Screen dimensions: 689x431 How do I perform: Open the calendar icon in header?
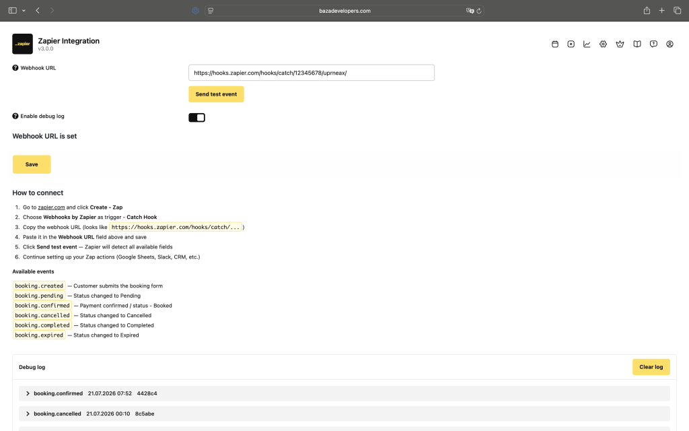click(555, 44)
